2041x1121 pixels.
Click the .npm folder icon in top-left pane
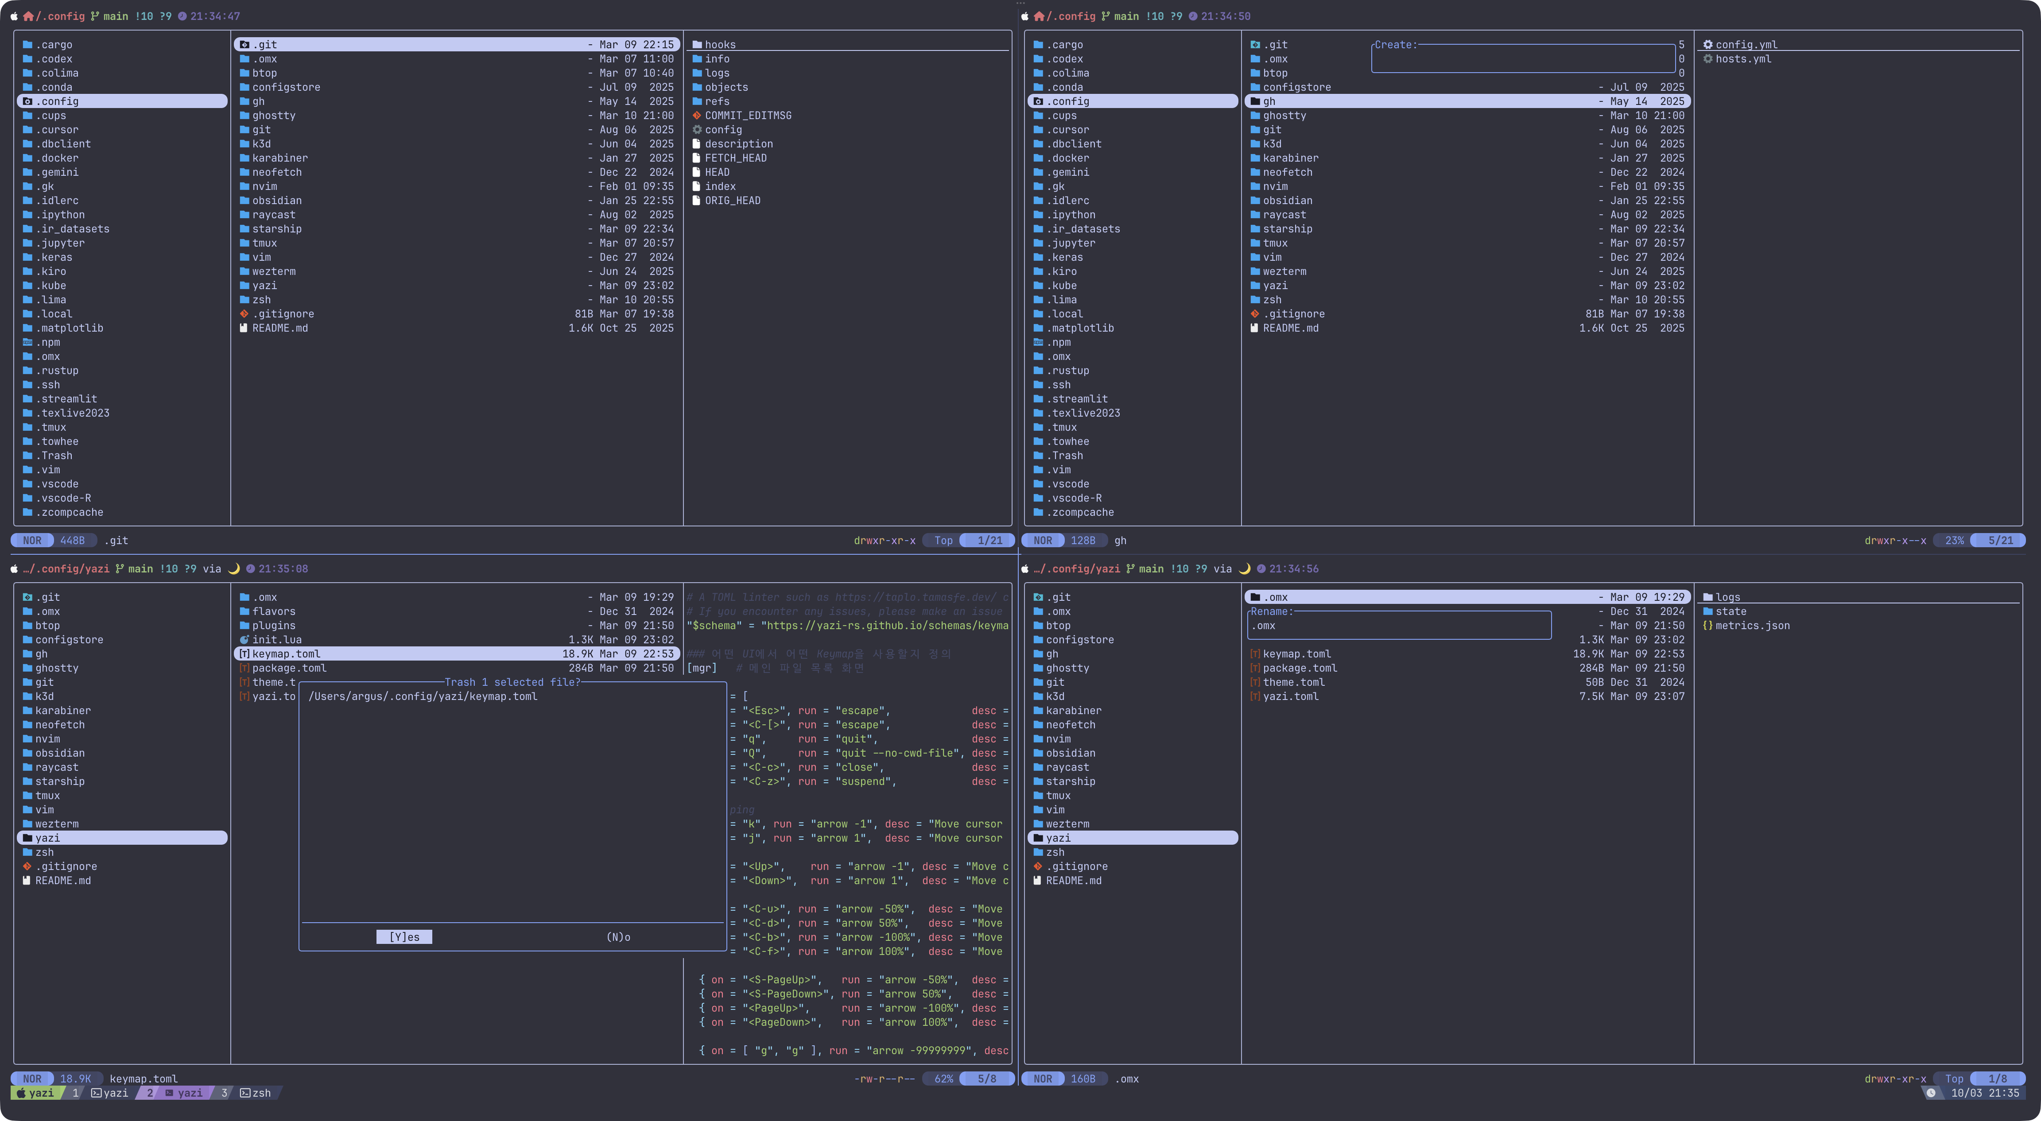[x=28, y=342]
